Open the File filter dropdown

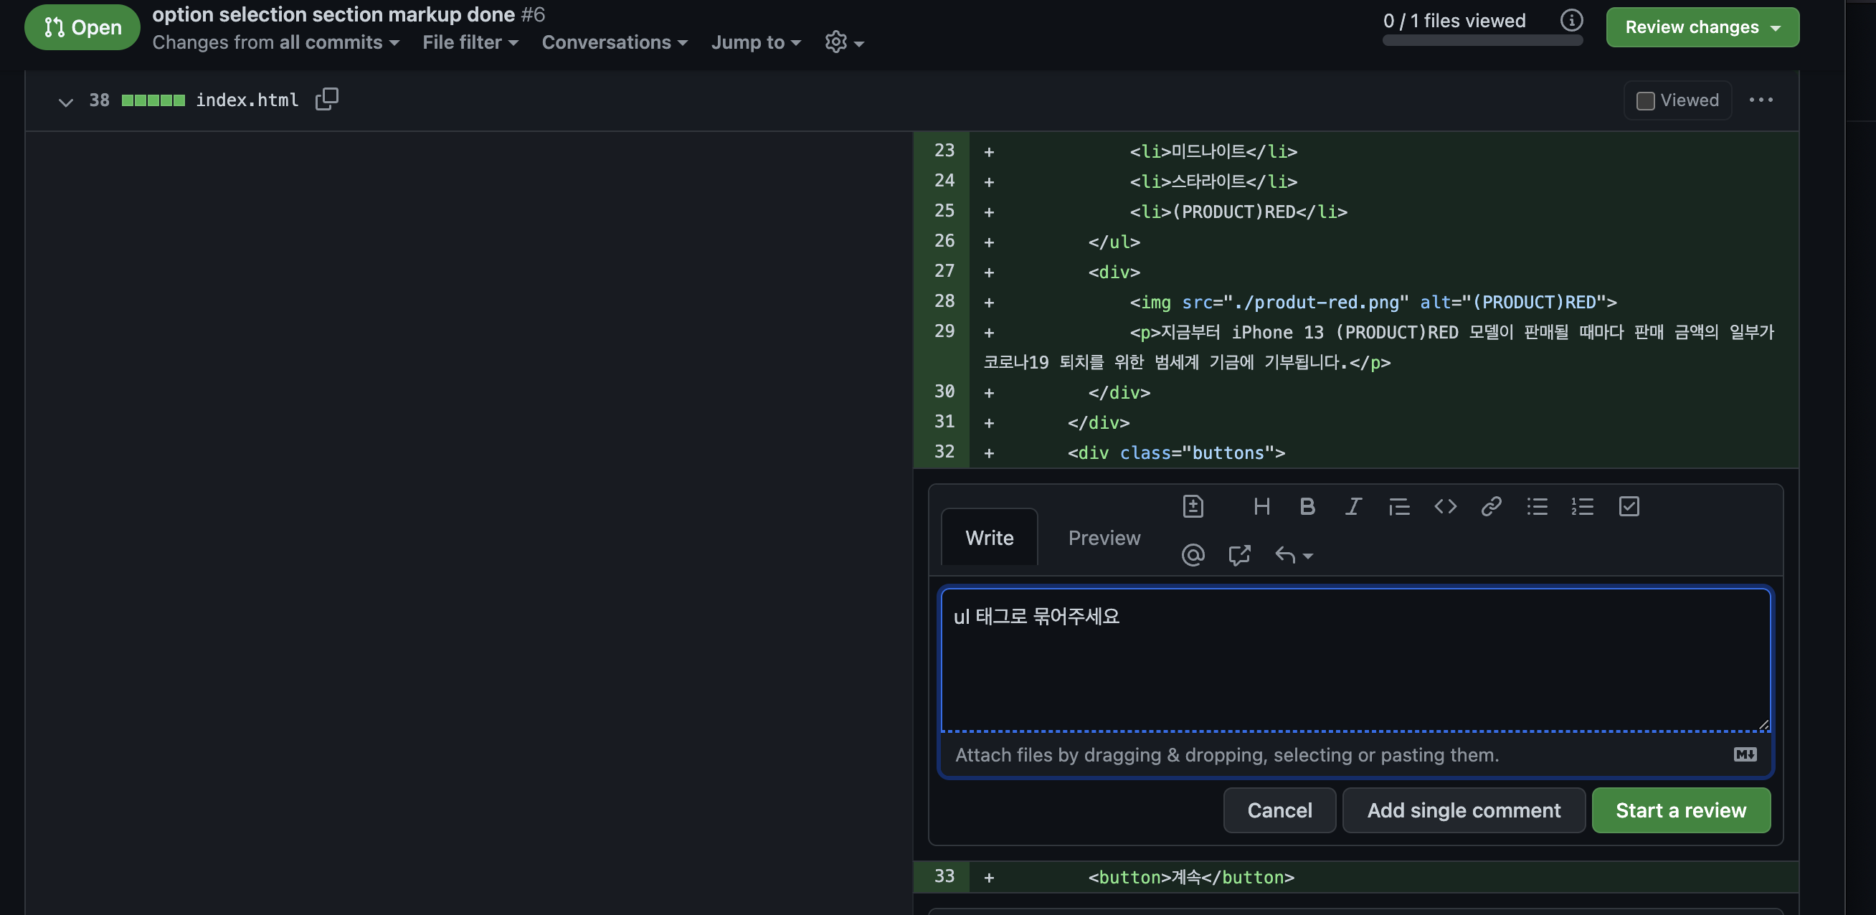tap(470, 42)
